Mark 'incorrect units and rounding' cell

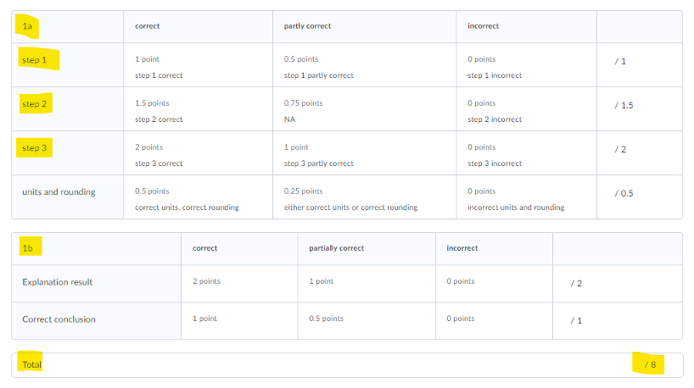pyautogui.click(x=526, y=198)
